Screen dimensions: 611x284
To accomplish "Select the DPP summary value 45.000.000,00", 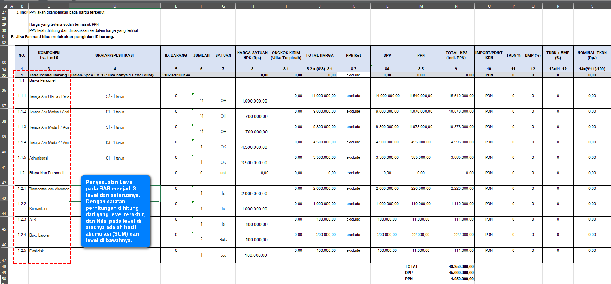I will click(x=456, y=273).
